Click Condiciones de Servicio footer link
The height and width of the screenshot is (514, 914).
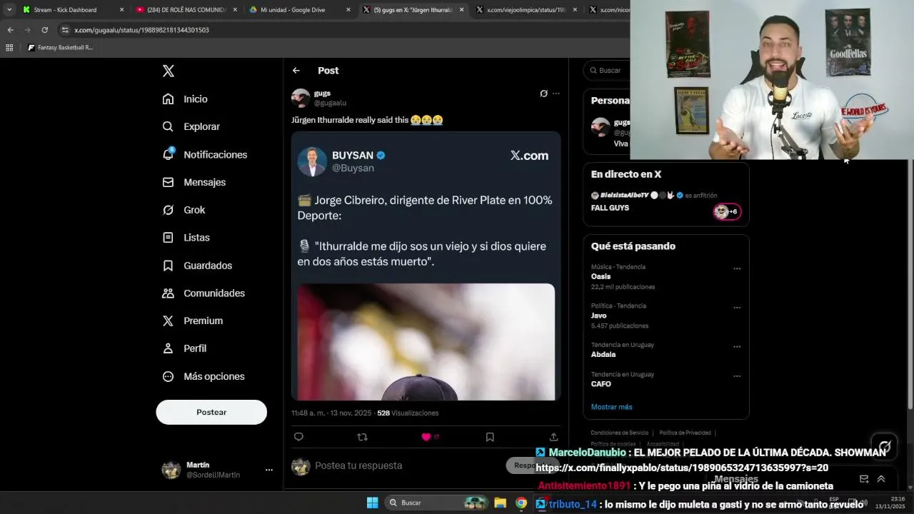click(619, 433)
